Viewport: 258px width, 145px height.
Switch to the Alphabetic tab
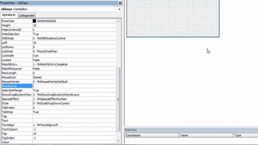[9, 15]
